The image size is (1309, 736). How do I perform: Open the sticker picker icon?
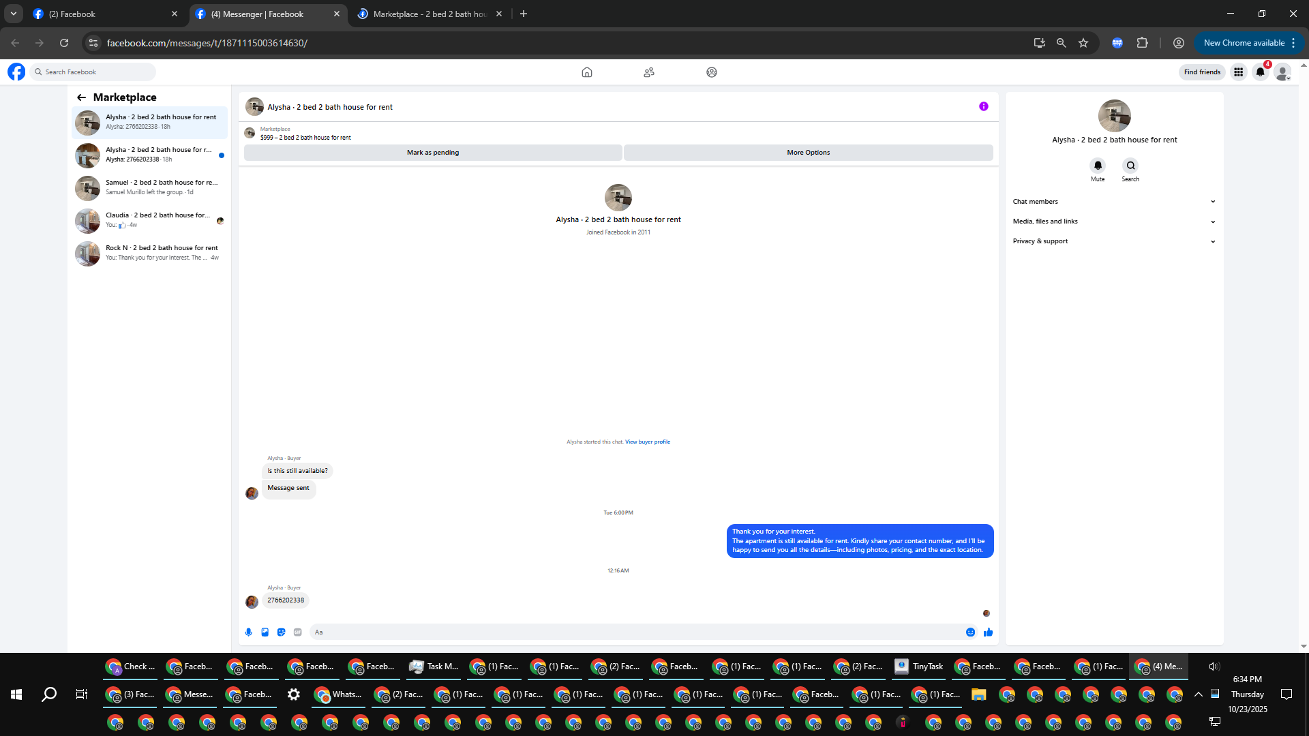[x=282, y=632]
